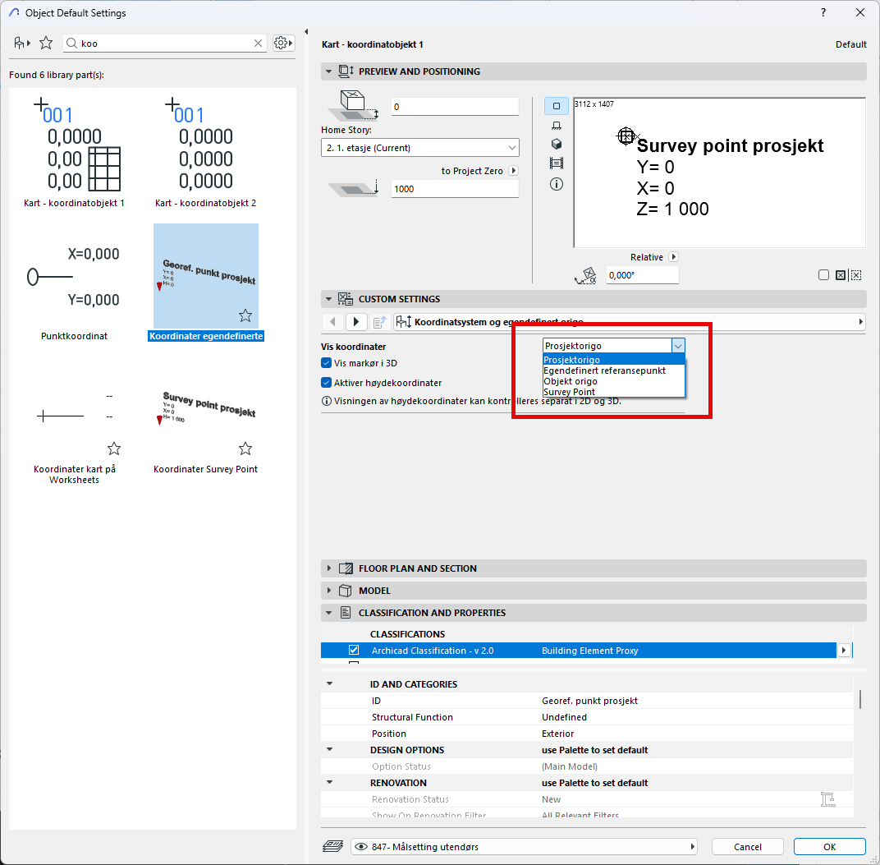Screen dimensions: 880x865
Task: Favorite the Koordinater Survey Point object
Action: tap(245, 449)
